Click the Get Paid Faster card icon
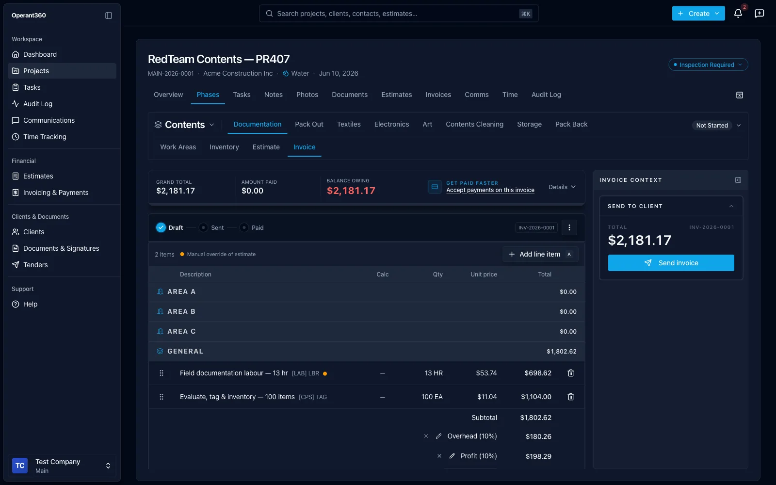The width and height of the screenshot is (776, 485). click(435, 187)
